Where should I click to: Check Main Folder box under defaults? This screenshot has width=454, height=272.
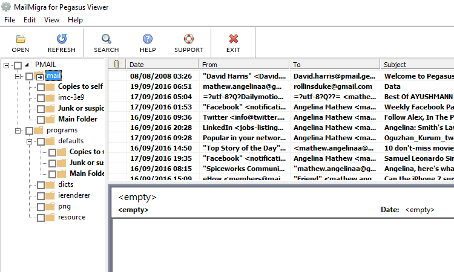click(53, 174)
